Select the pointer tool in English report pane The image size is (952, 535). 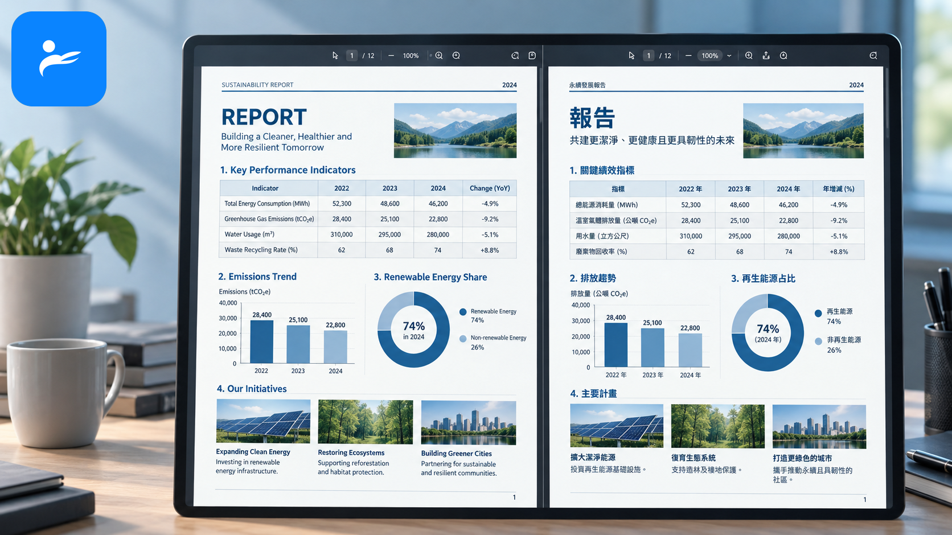tap(335, 56)
